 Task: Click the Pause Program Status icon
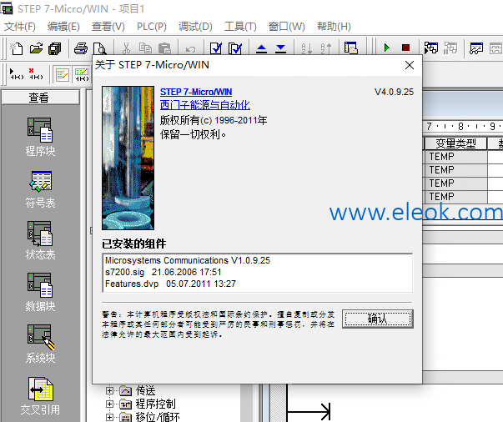pos(450,48)
